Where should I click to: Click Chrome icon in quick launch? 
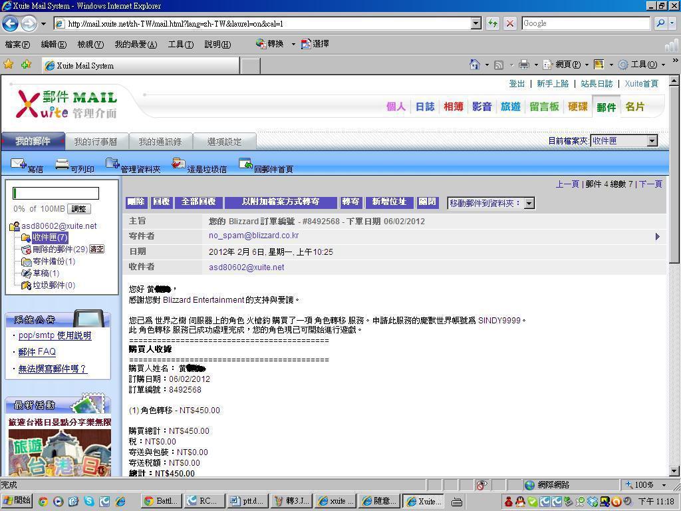pyautogui.click(x=43, y=502)
